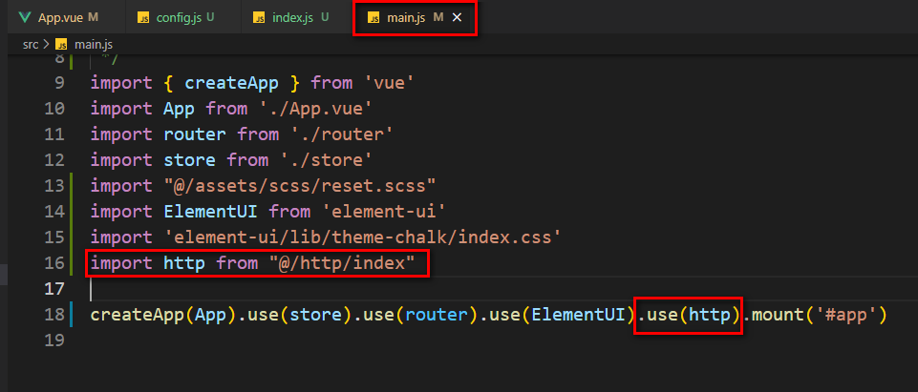Click the src breadcrumb folder

[31, 45]
